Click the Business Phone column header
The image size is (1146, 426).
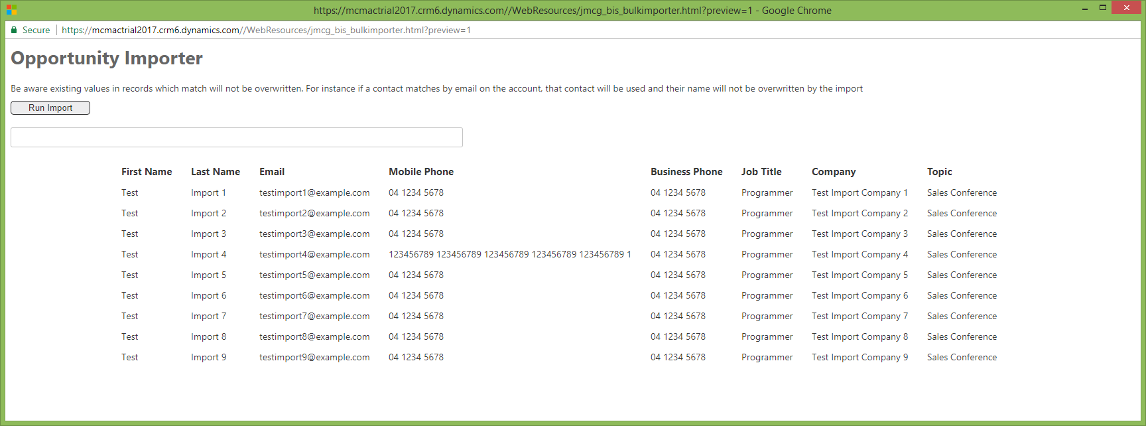(x=686, y=172)
